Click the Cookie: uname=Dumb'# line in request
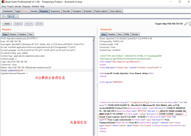This screenshot has height=136, width=191. pos(12,70)
